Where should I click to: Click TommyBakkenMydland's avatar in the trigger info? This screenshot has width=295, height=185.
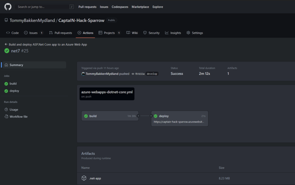point(83,74)
